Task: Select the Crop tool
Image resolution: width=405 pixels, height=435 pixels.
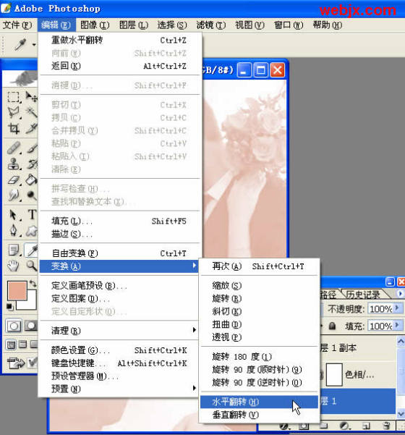Action: [x=13, y=128]
